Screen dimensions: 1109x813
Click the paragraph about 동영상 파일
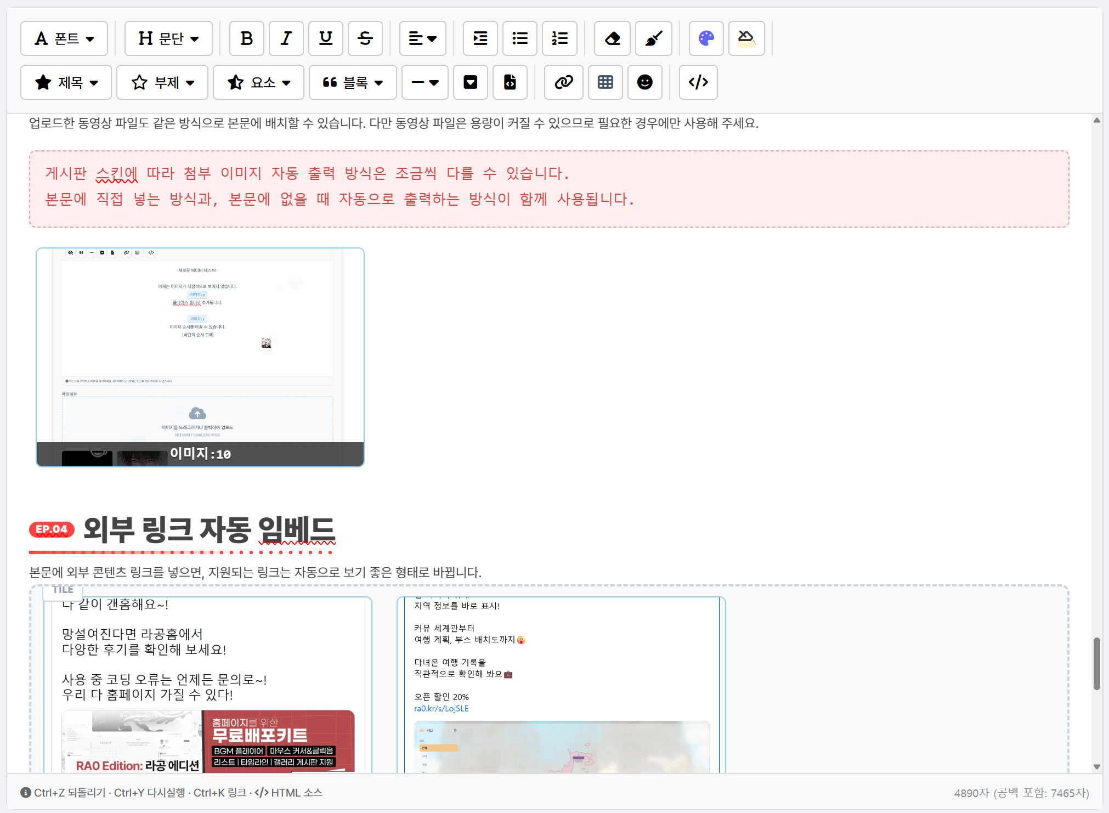[394, 123]
